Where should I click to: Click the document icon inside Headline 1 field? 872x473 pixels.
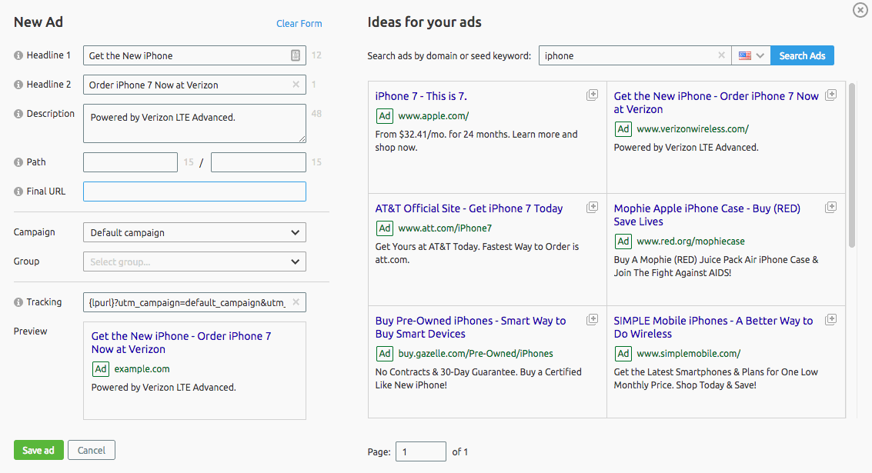[x=296, y=55]
